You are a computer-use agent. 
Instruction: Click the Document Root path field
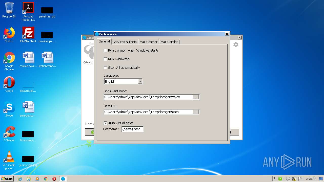pyautogui.click(x=148, y=97)
